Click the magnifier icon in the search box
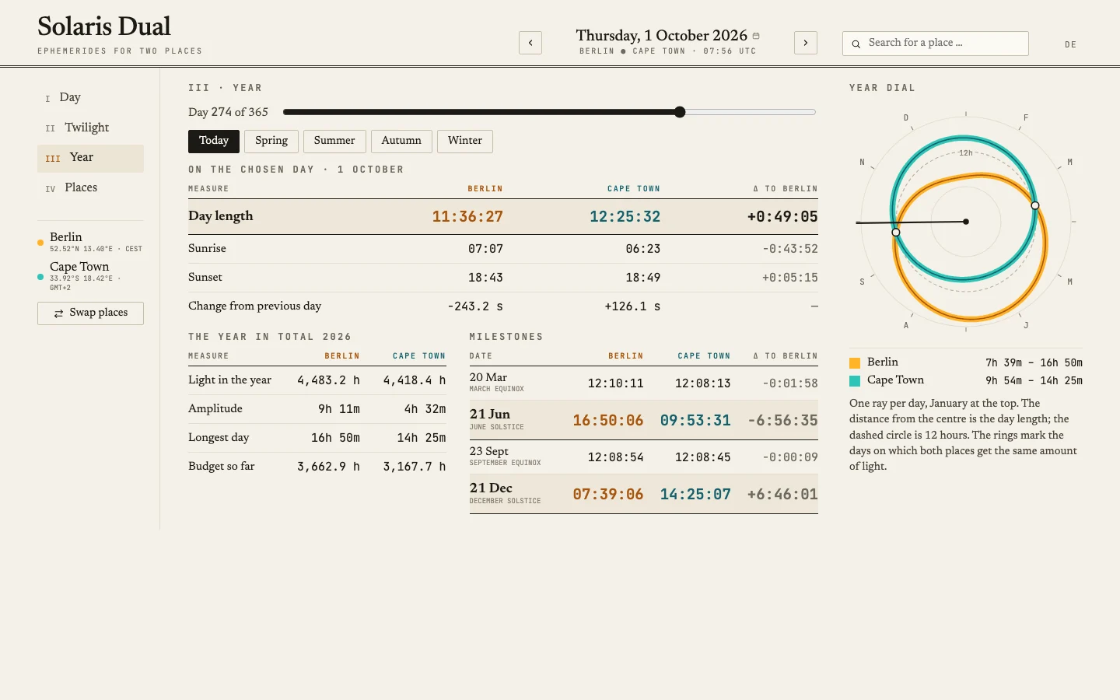This screenshot has width=1120, height=700. 856,44
